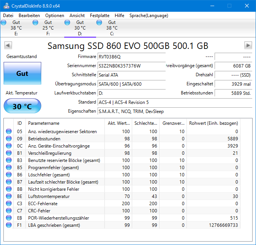
Task: Click status orb of attribute 05 row
Action: (x=9, y=131)
